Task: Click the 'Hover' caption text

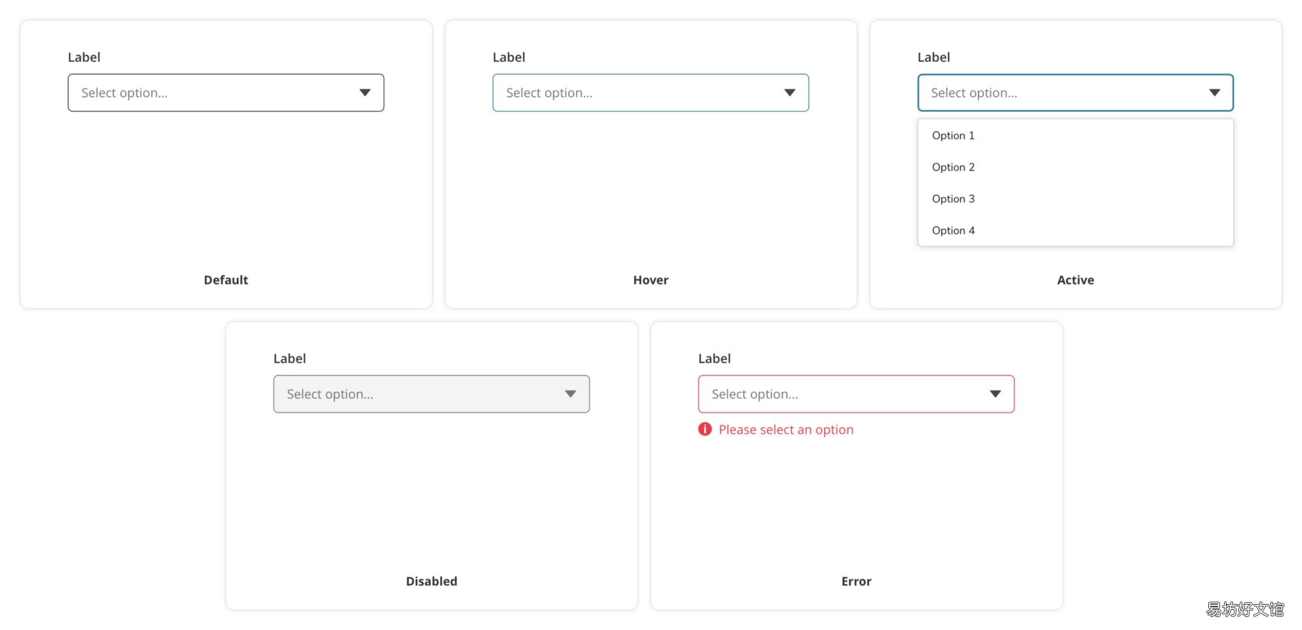Action: [x=650, y=280]
